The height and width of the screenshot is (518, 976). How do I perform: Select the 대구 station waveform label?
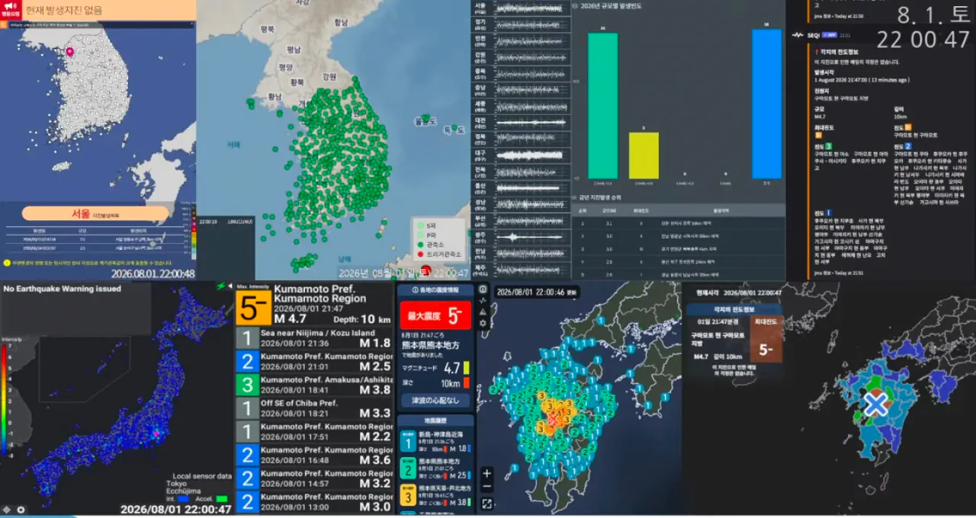pos(480,155)
